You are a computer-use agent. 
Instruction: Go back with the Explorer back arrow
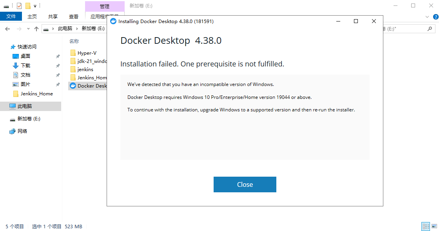coord(7,29)
